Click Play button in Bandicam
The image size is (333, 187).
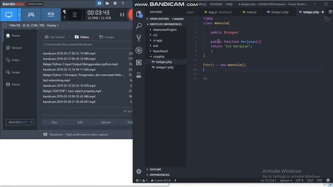click(x=54, y=123)
